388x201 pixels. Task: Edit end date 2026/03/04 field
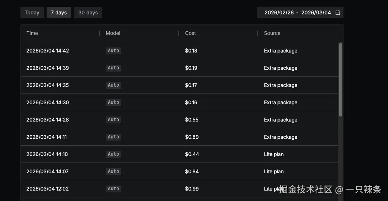pos(316,13)
